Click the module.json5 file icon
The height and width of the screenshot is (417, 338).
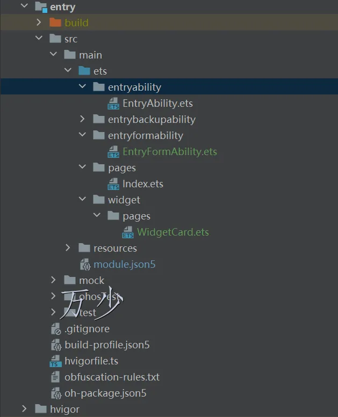point(84,265)
